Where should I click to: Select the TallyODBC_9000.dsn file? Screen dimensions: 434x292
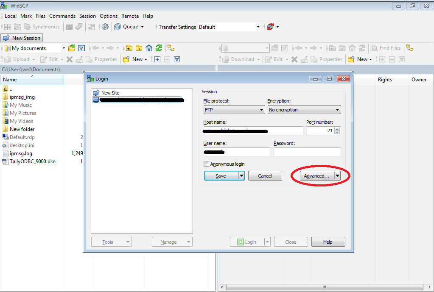(32, 161)
